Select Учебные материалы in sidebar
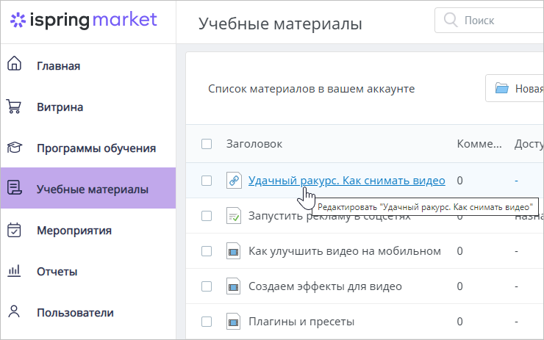The image size is (544, 340). [88, 188]
